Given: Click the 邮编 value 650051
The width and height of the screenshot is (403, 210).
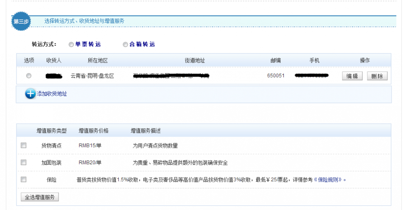Looking at the screenshot, I should [276, 76].
